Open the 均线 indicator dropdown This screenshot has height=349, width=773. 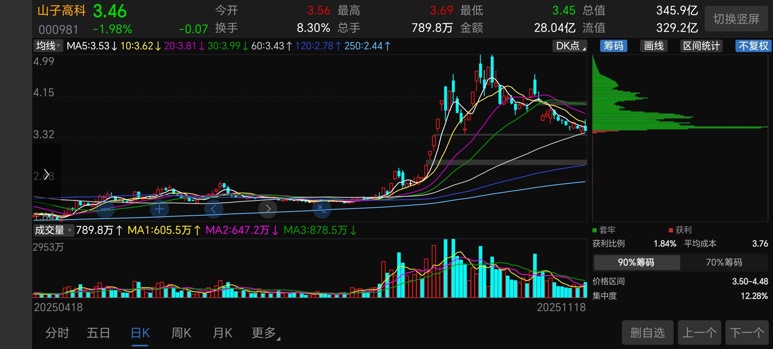48,46
